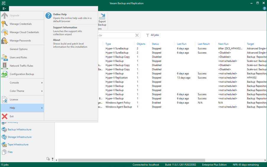Sort by Last Run column header
This screenshot has height=167, width=267.
click(182, 44)
